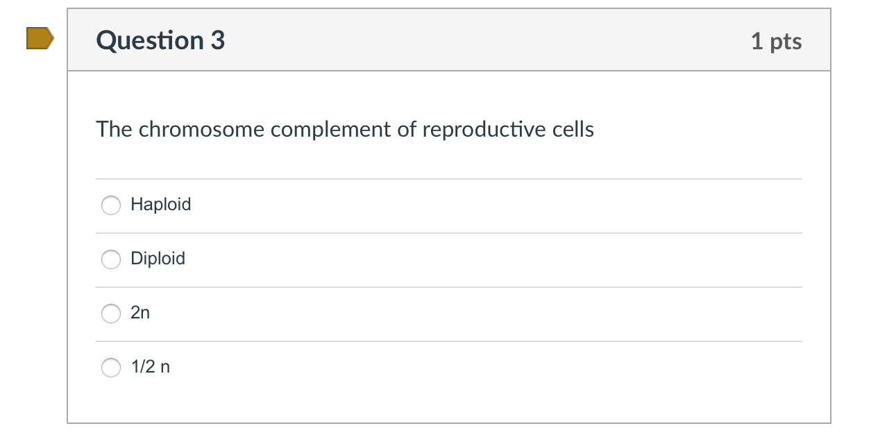Screen dimensions: 887x444
Task: Click the question text about chromosome complement
Action: (x=345, y=129)
